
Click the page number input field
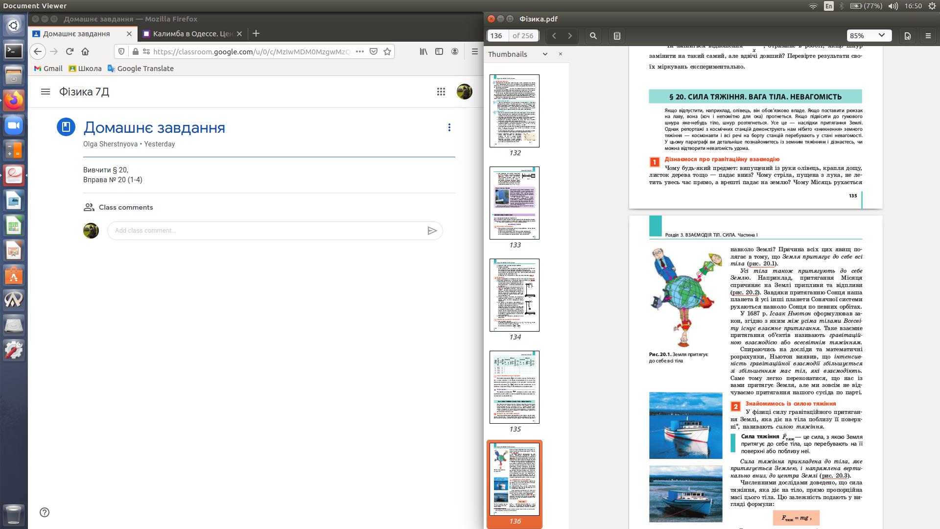click(497, 36)
